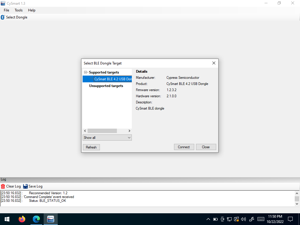
Task: Click the Recommended Version: 1.2 log line
Action: [48, 193]
